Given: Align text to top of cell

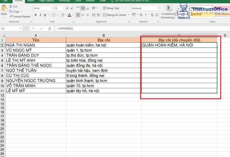Looking at the screenshot, I should coord(78,8).
